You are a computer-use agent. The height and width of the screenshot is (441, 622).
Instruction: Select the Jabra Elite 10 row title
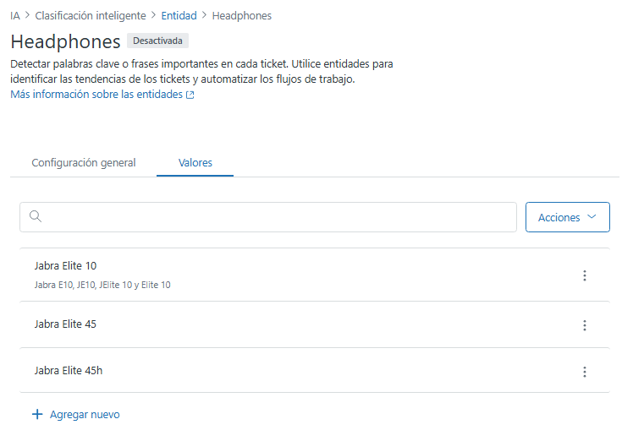tap(65, 265)
